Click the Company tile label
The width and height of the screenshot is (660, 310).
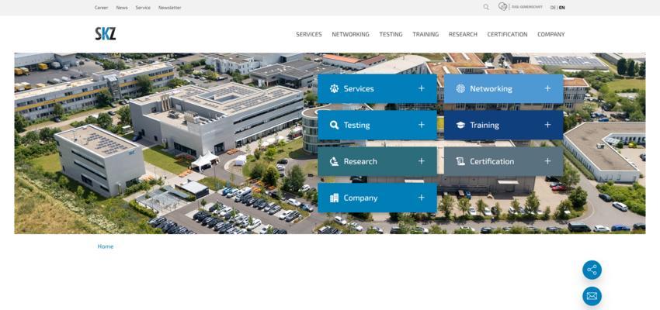tap(361, 198)
